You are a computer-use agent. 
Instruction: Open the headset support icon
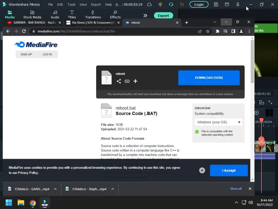171,4
